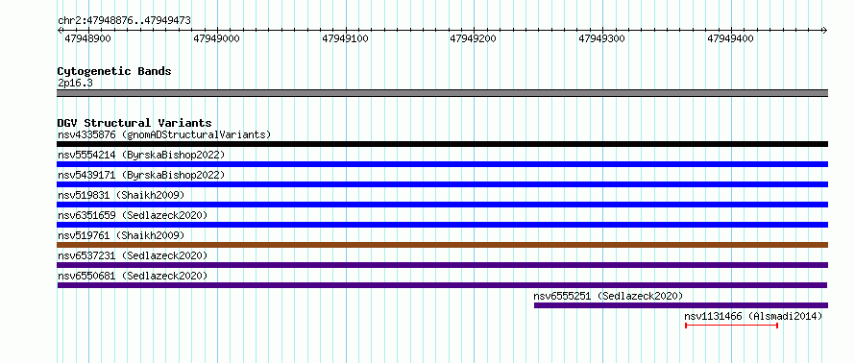Click the 2p16.3 band label
This screenshot has width=855, height=363.
point(75,84)
